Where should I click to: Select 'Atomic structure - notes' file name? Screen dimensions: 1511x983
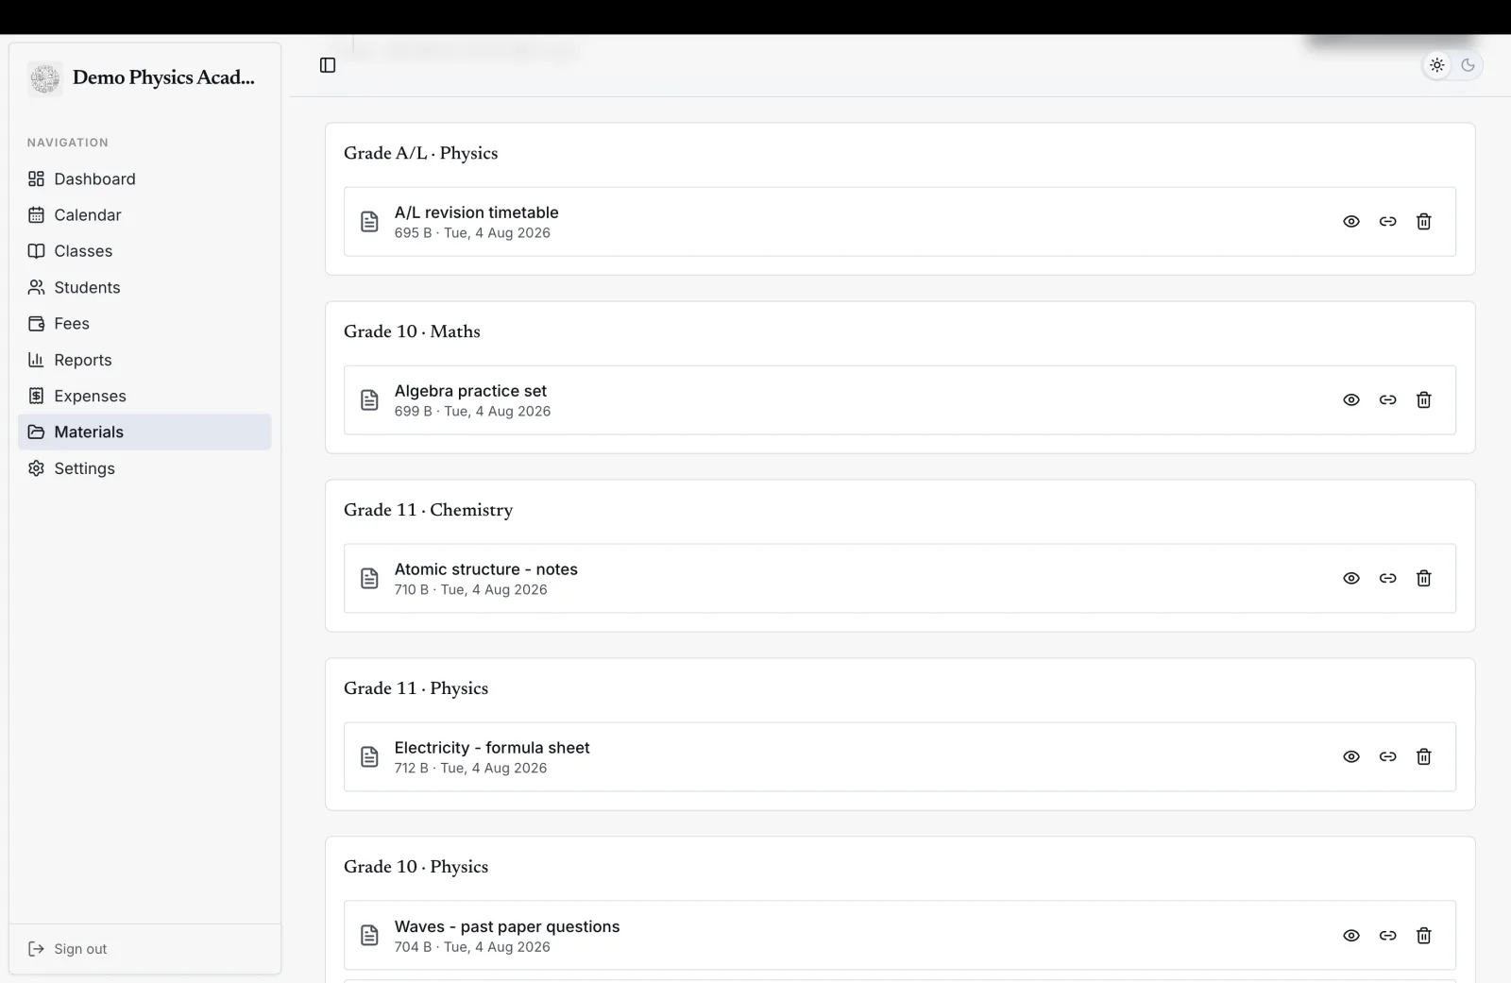485,569
